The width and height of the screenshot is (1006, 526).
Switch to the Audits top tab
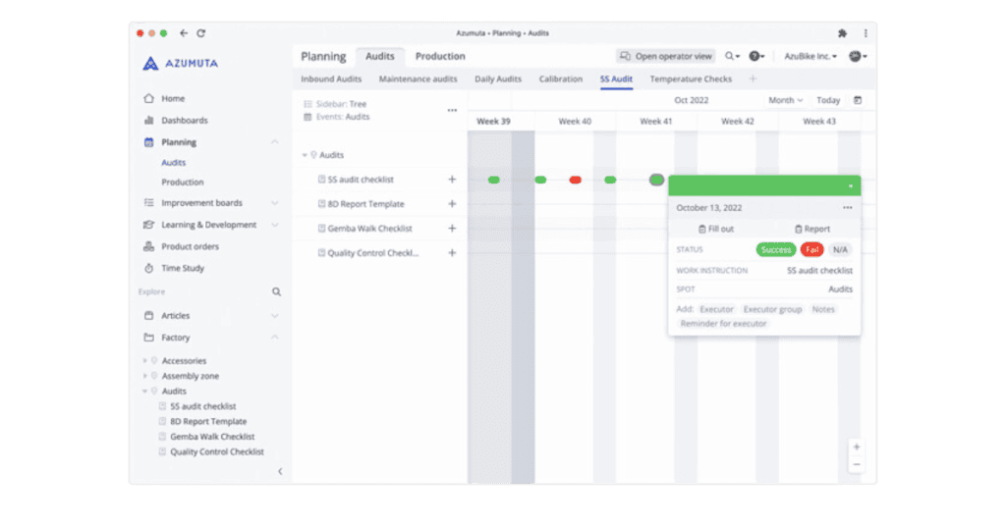coord(380,56)
